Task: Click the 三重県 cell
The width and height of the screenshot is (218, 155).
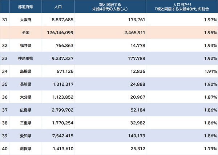Action: coord(25,122)
